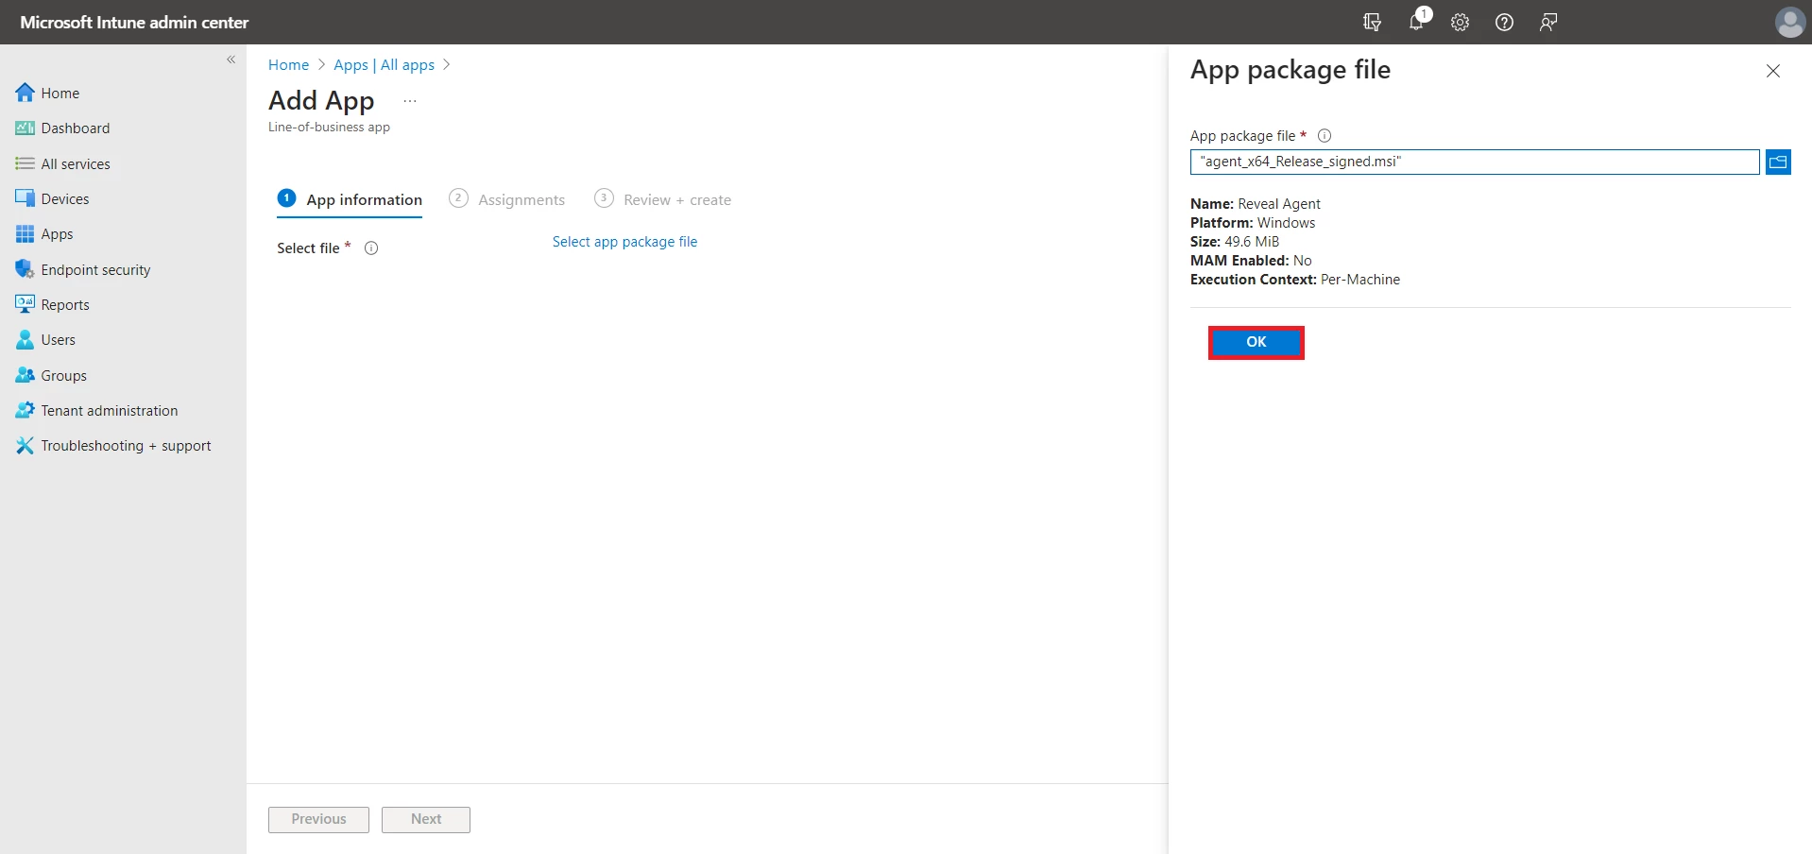Browse for file using folder icon
The image size is (1812, 854).
coord(1778,162)
